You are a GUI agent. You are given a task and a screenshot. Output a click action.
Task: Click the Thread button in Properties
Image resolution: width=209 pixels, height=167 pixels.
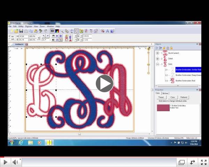[161, 97]
